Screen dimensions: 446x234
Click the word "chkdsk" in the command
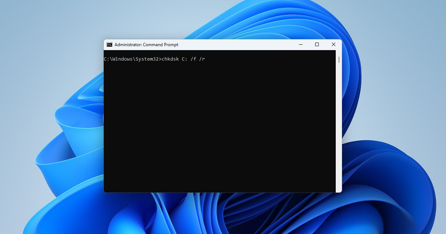(170, 59)
